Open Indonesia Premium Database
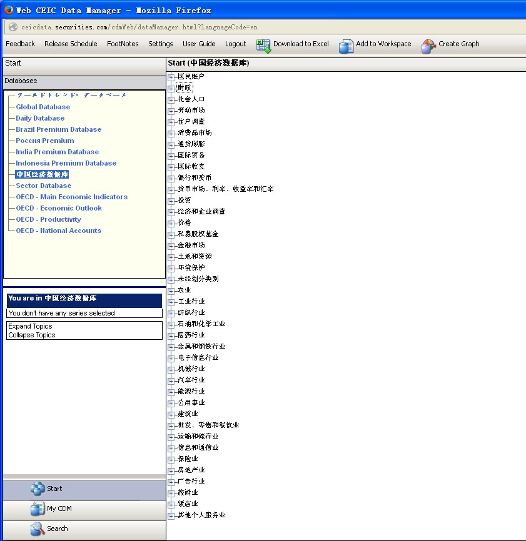526x541 pixels. pos(66,163)
